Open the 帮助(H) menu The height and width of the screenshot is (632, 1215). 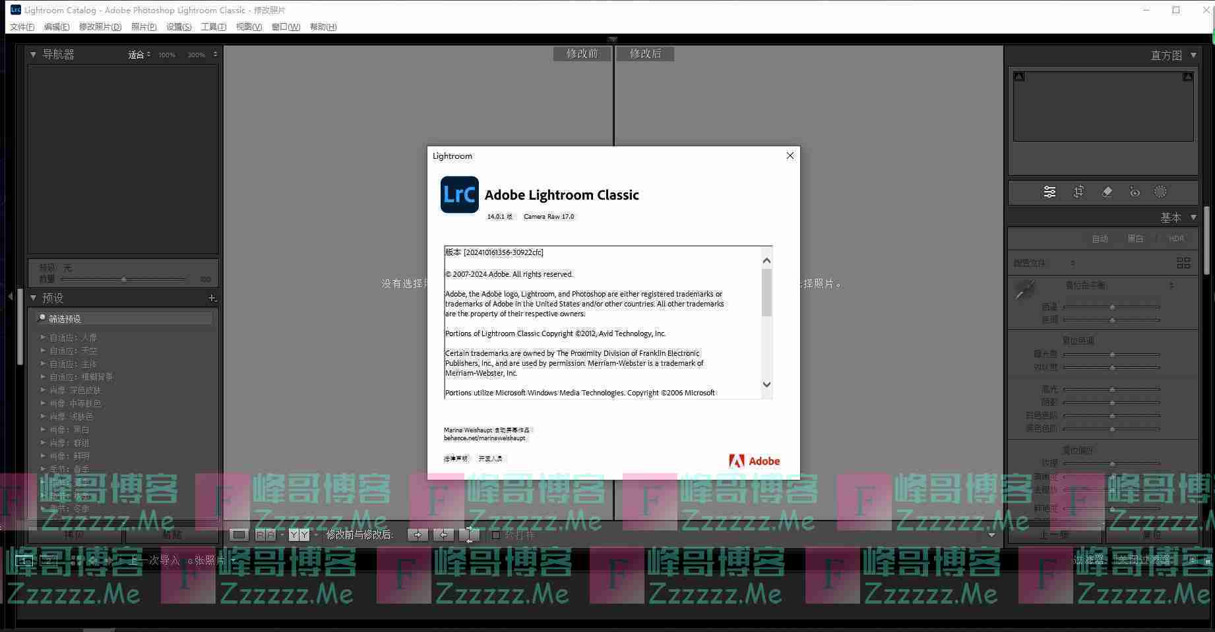point(323,27)
